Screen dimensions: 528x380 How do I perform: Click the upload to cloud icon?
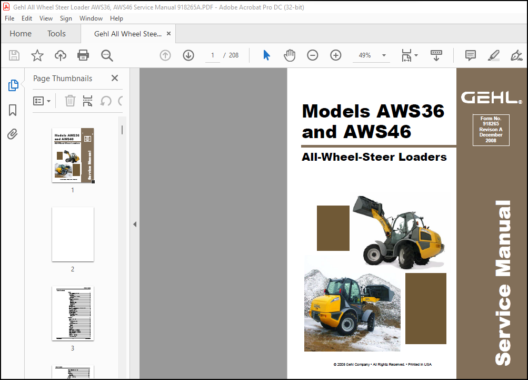point(61,55)
